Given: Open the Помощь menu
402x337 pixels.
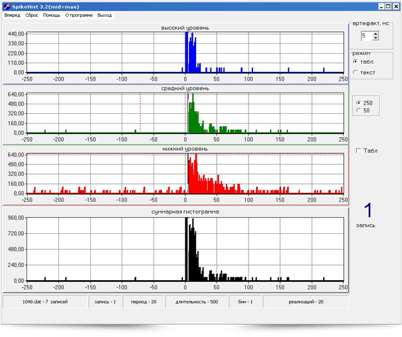Looking at the screenshot, I should pyautogui.click(x=52, y=15).
